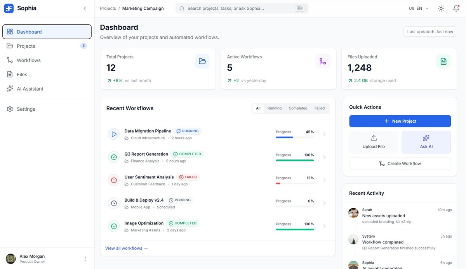
Task: Open Alex Morgan's user options menu
Action: 86,259
